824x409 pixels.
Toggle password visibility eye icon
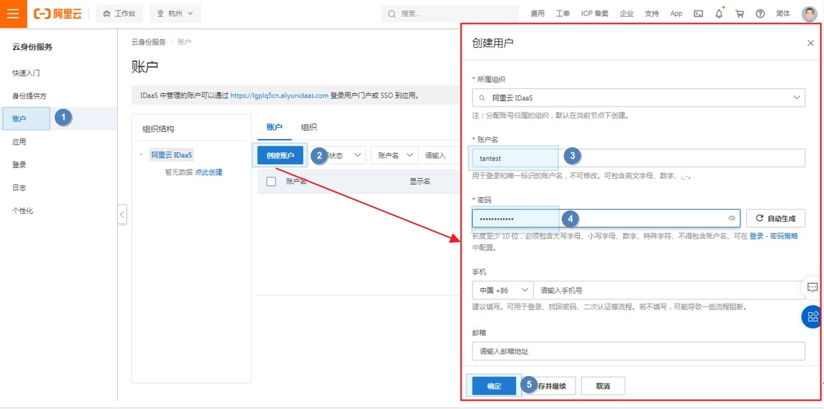click(731, 219)
